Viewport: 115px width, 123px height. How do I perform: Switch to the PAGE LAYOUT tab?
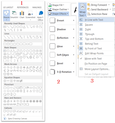[8, 7]
